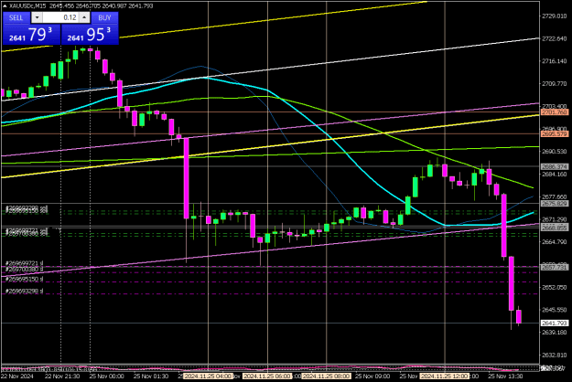
Task: Click the 22 Nov 2024 time axis label
Action: click(16, 377)
